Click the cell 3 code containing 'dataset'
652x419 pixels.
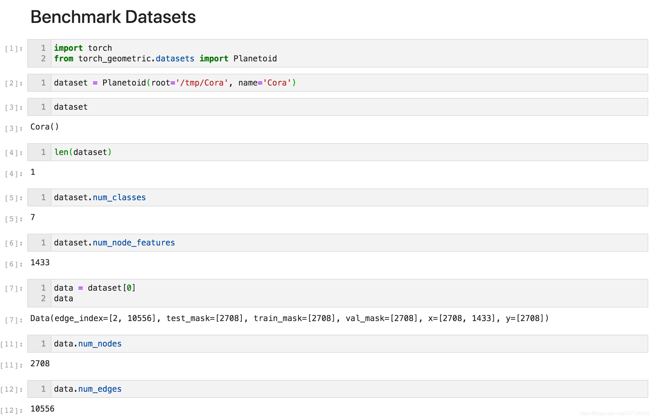[x=337, y=107]
